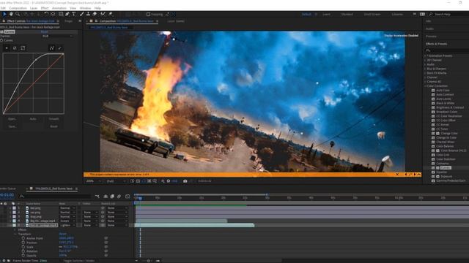Switch to the Learn workspace

pyautogui.click(x=326, y=14)
